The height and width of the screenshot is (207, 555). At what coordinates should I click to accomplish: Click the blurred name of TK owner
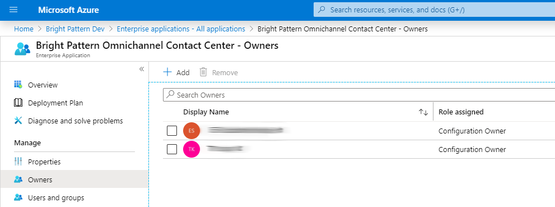226,149
